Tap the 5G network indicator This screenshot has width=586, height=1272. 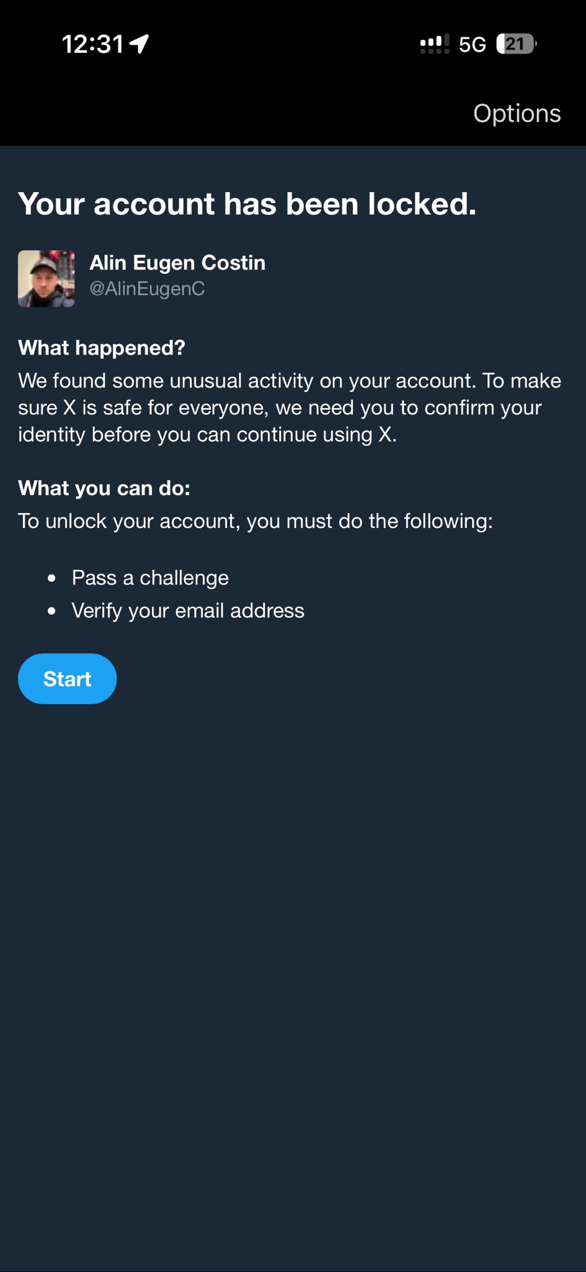pyautogui.click(x=472, y=45)
